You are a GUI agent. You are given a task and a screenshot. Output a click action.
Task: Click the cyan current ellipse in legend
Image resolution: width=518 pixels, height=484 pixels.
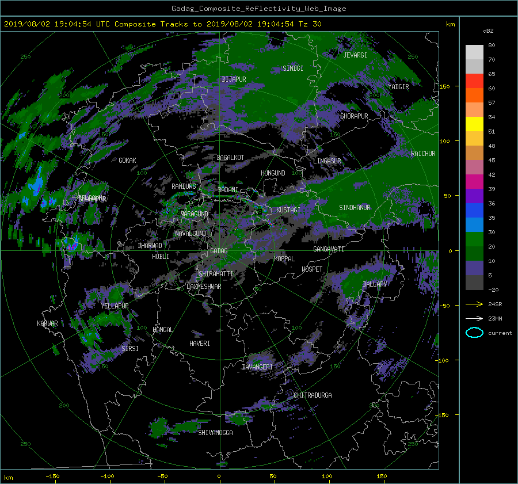pos(474,333)
